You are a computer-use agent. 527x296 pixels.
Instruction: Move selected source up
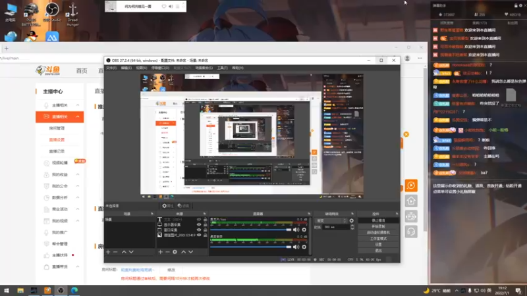184,252
